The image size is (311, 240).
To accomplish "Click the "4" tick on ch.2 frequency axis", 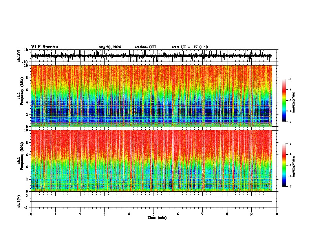I will [27, 167].
